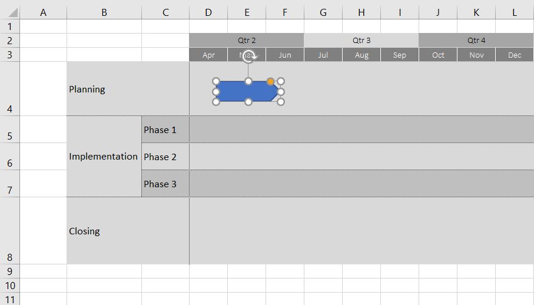Click the bottom-left resize handle of the shape
534x305 pixels.
[x=216, y=102]
